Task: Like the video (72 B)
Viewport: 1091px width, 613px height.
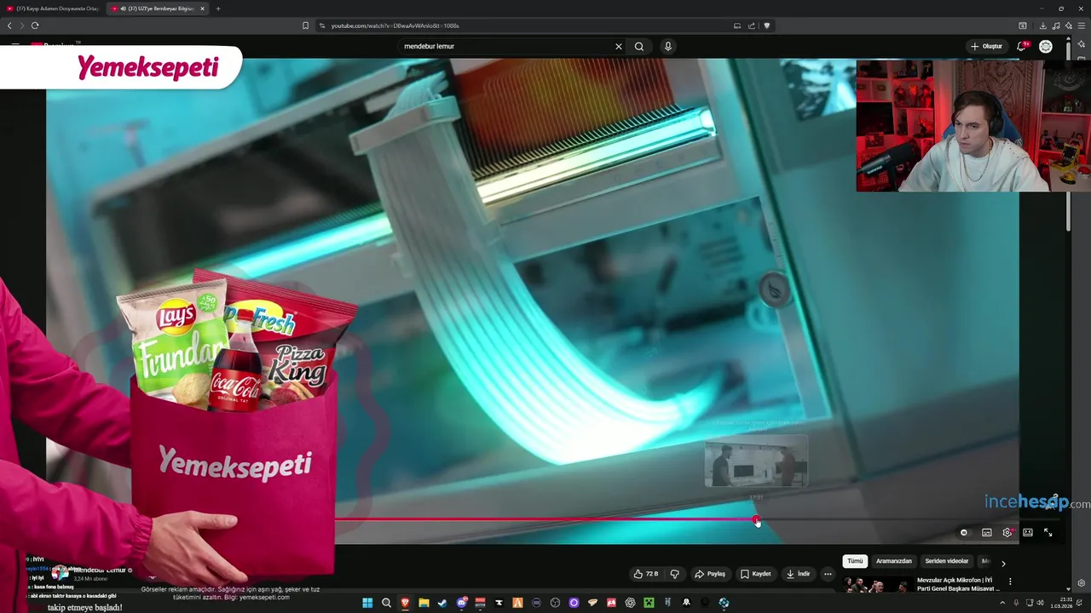Action: [645, 574]
